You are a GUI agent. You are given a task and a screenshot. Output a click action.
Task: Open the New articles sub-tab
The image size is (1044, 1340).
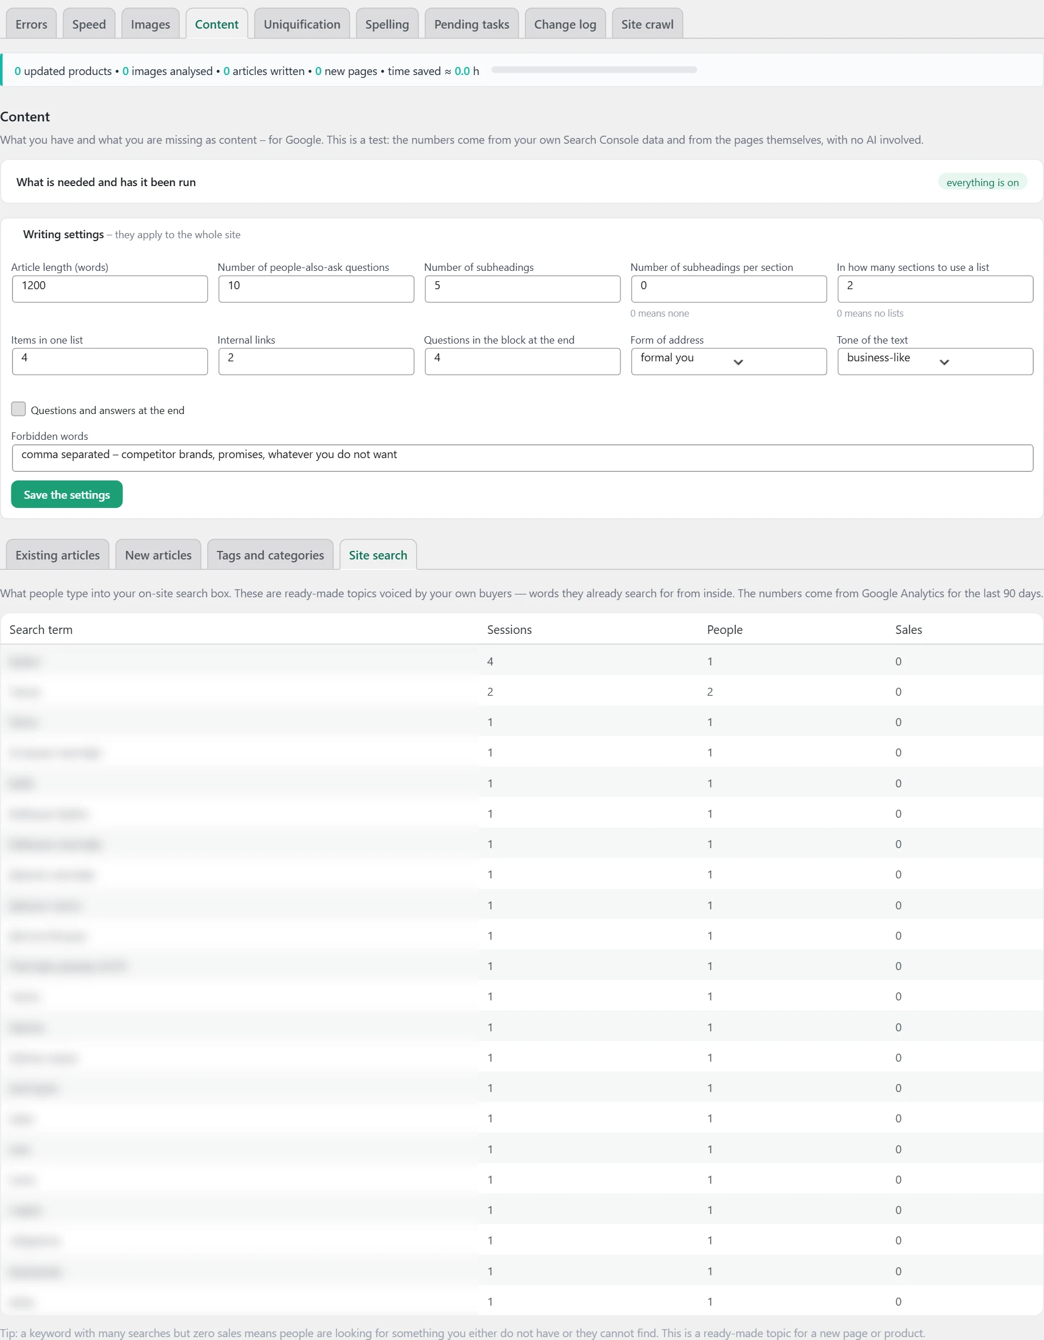coord(158,555)
